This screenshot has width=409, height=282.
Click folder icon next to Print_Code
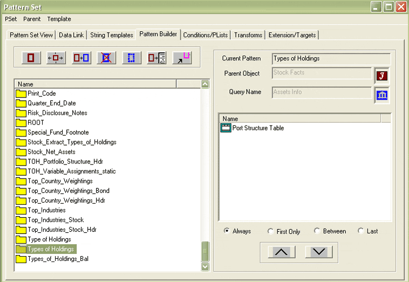21,94
